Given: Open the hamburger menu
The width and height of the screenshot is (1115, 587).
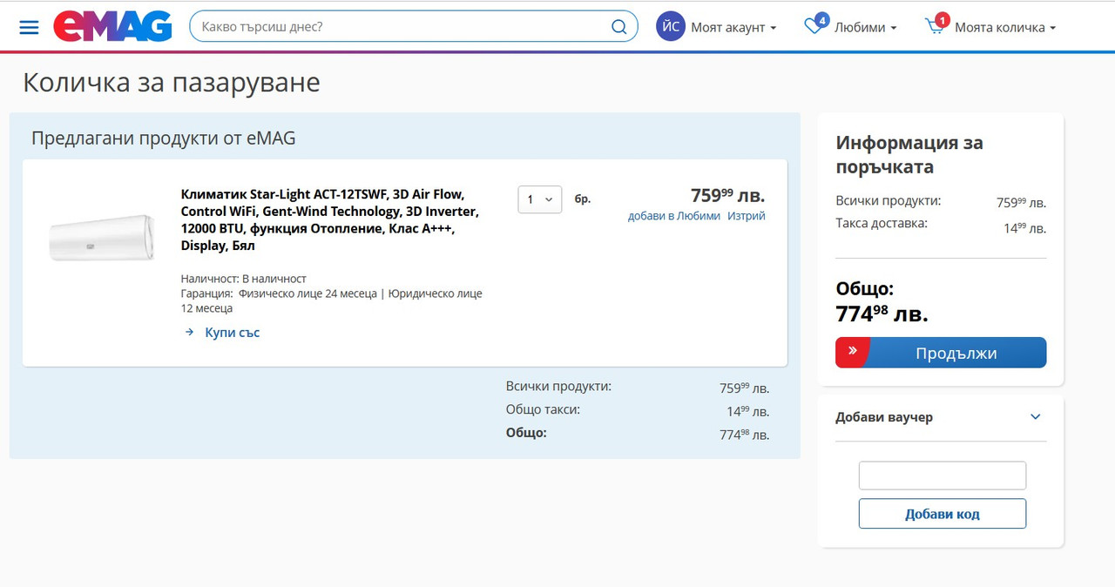Looking at the screenshot, I should tap(29, 27).
